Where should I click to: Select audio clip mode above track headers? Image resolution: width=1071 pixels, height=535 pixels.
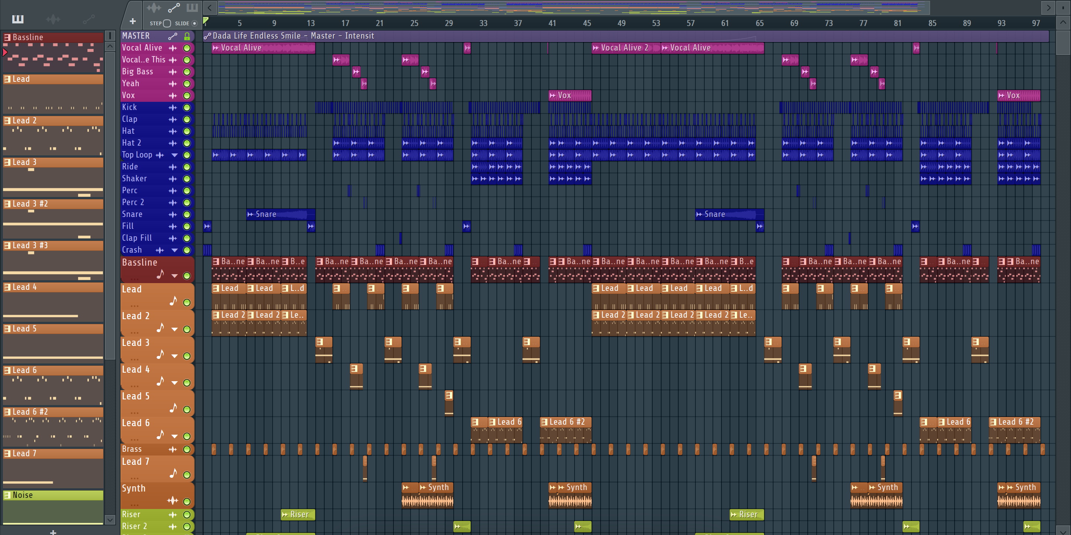[154, 7]
